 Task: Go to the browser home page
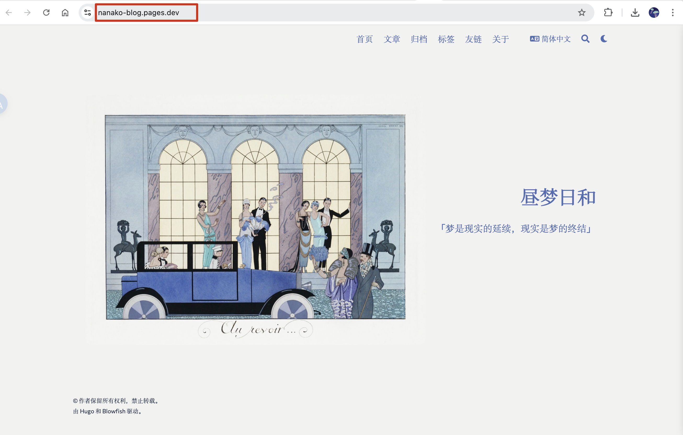coord(65,13)
